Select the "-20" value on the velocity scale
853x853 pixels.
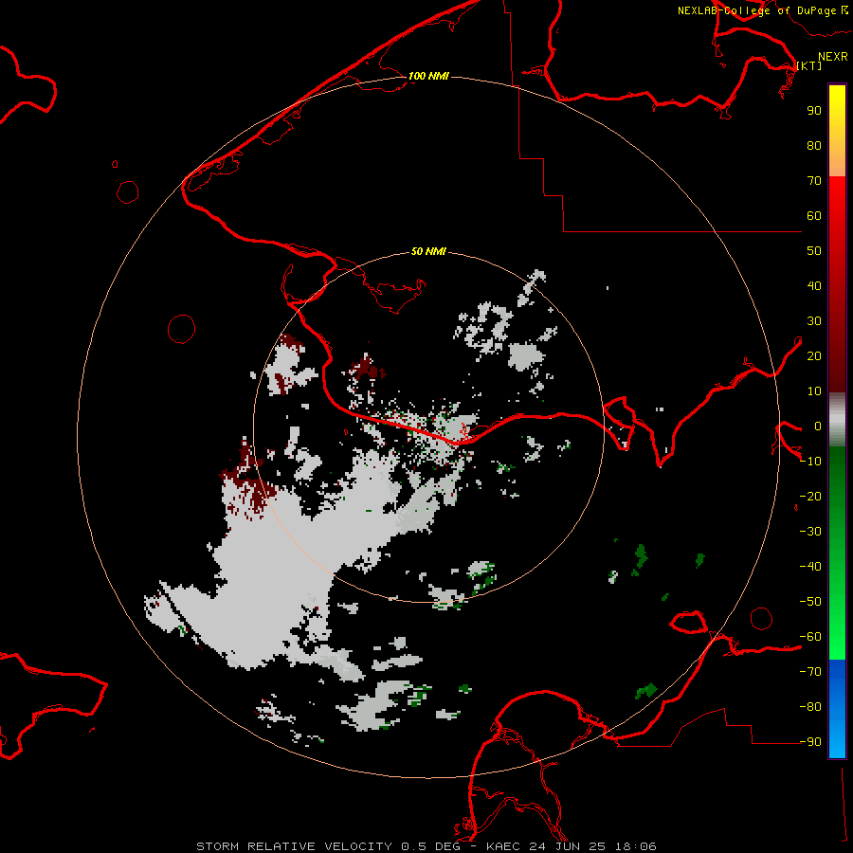click(x=810, y=496)
